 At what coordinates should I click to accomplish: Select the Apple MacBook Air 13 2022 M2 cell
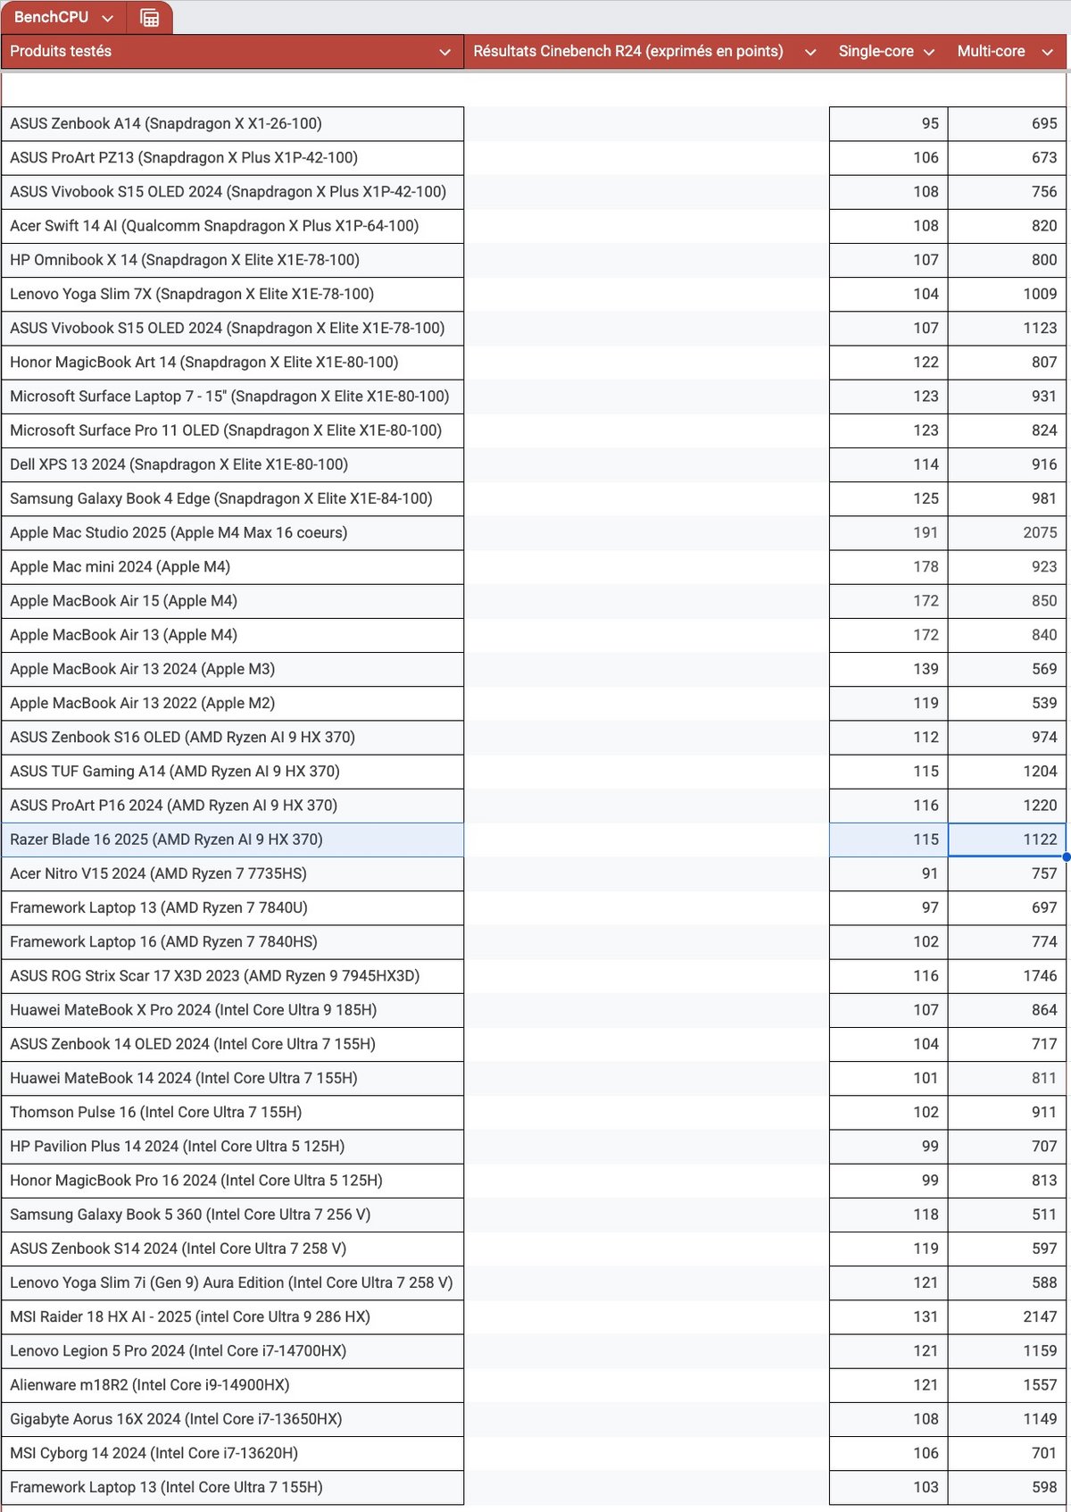[232, 703]
